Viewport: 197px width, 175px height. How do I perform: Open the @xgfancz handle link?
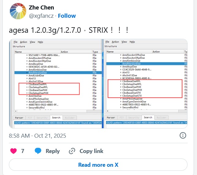point(41,16)
